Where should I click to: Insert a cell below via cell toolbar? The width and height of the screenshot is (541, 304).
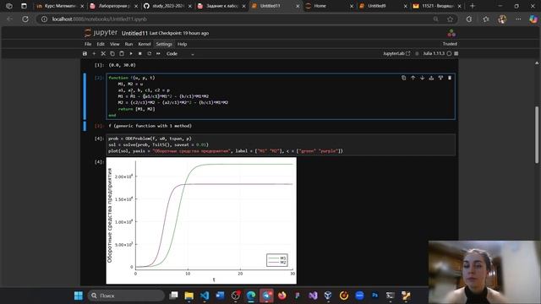pyautogui.click(x=440, y=78)
